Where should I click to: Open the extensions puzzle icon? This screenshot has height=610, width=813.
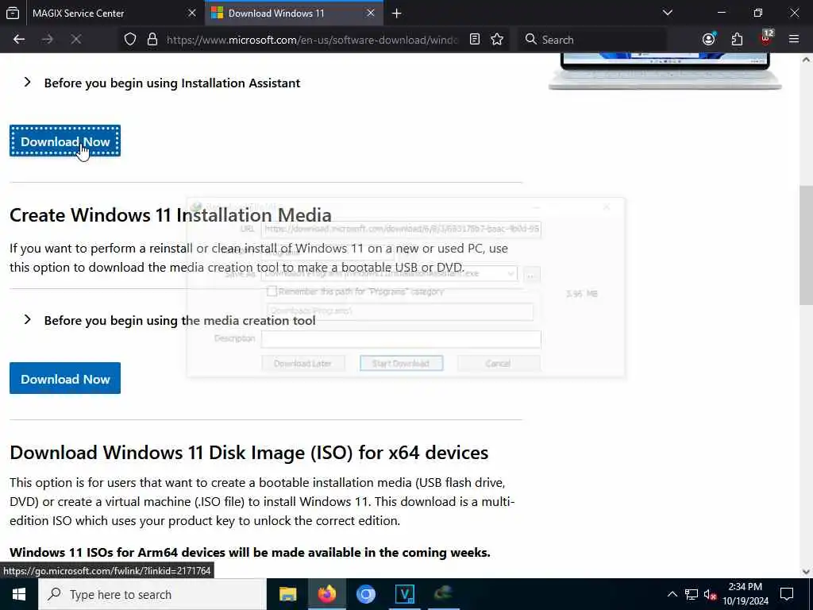[737, 40]
